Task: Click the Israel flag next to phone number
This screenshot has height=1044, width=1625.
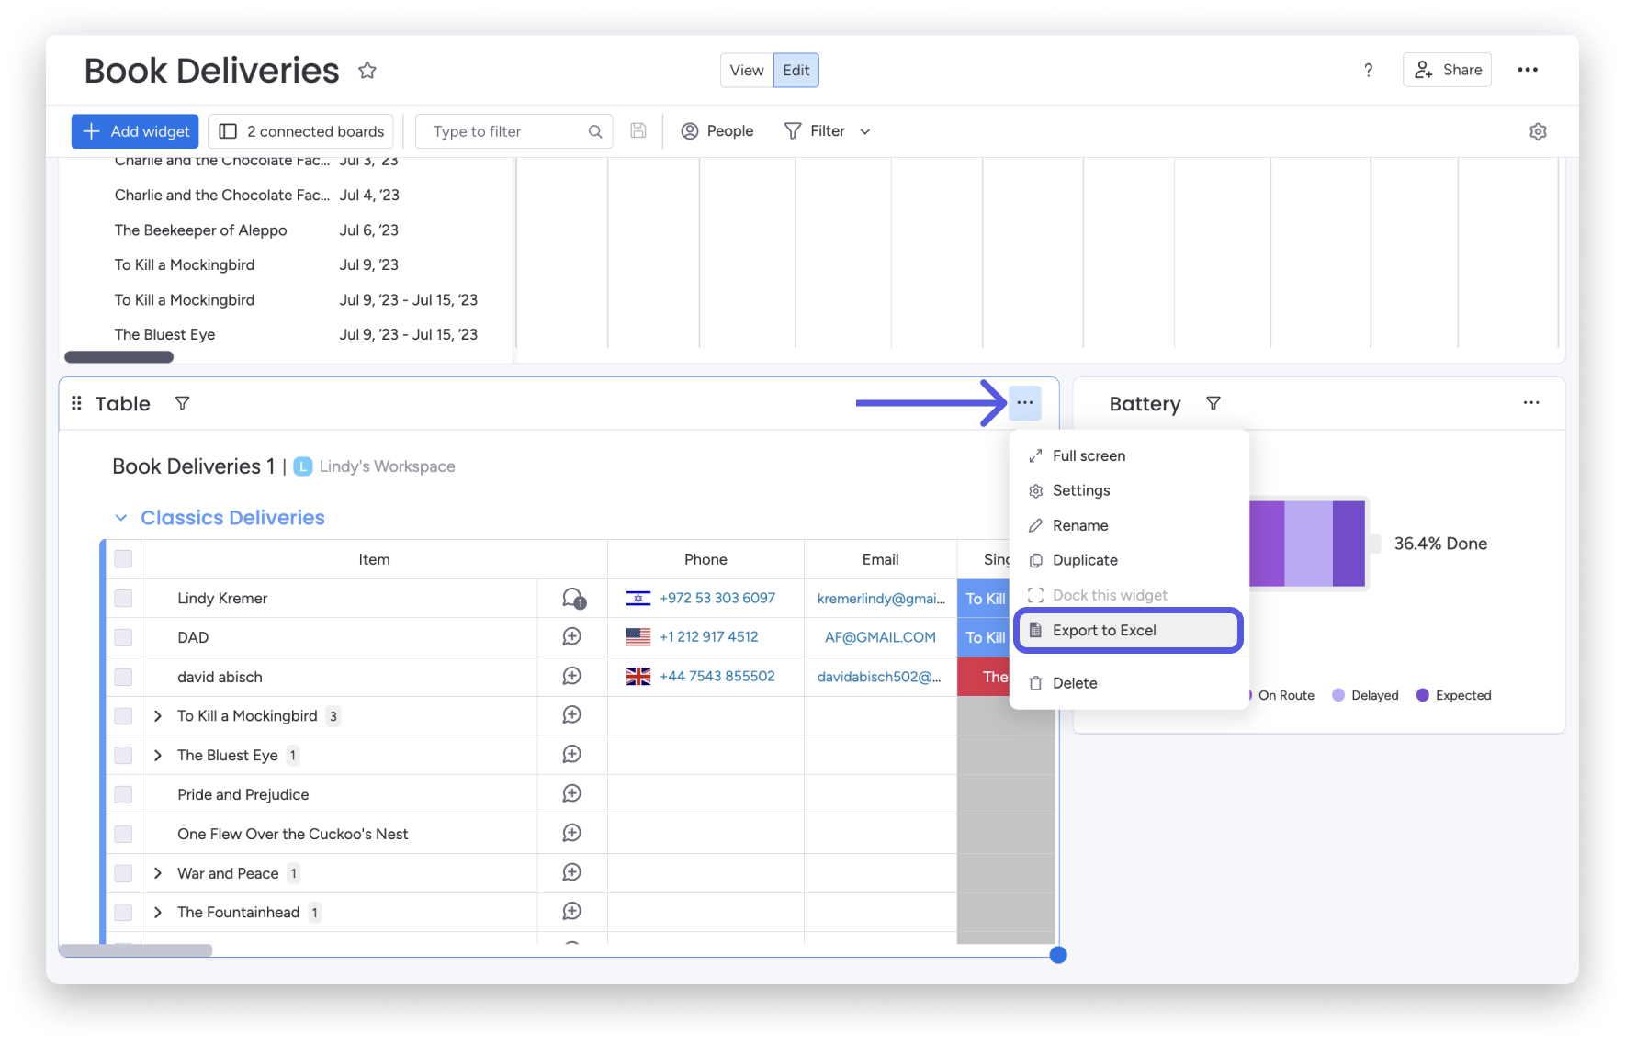Action: tap(638, 598)
